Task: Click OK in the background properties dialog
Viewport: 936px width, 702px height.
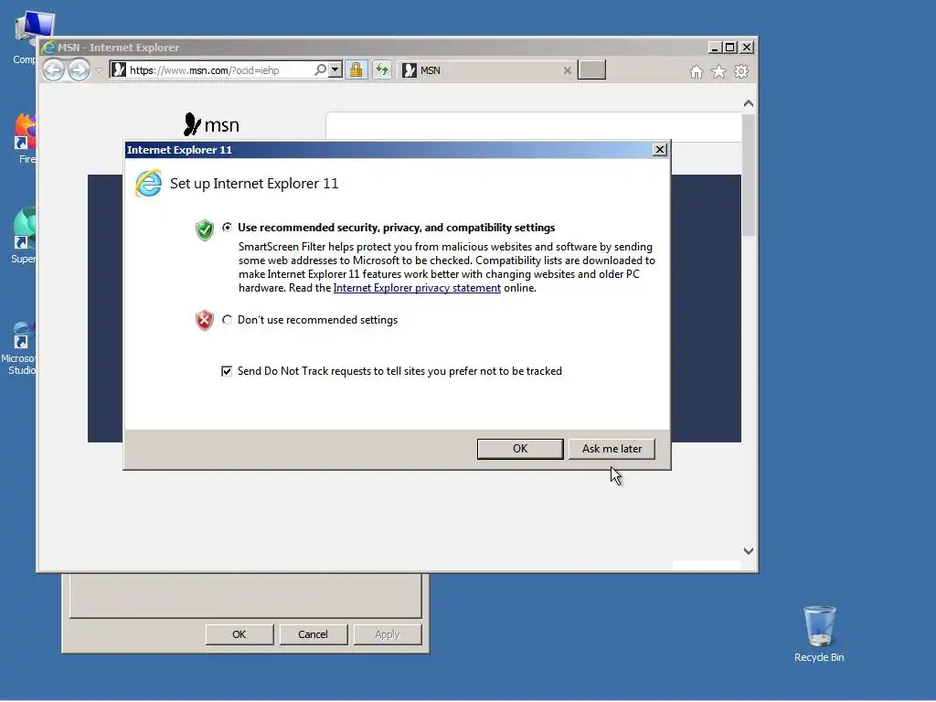Action: pyautogui.click(x=239, y=634)
